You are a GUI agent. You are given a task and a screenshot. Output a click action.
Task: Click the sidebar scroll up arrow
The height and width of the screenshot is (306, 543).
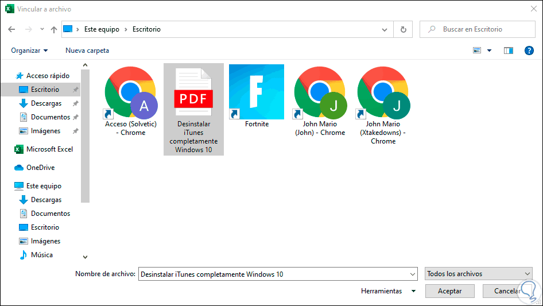(85, 65)
